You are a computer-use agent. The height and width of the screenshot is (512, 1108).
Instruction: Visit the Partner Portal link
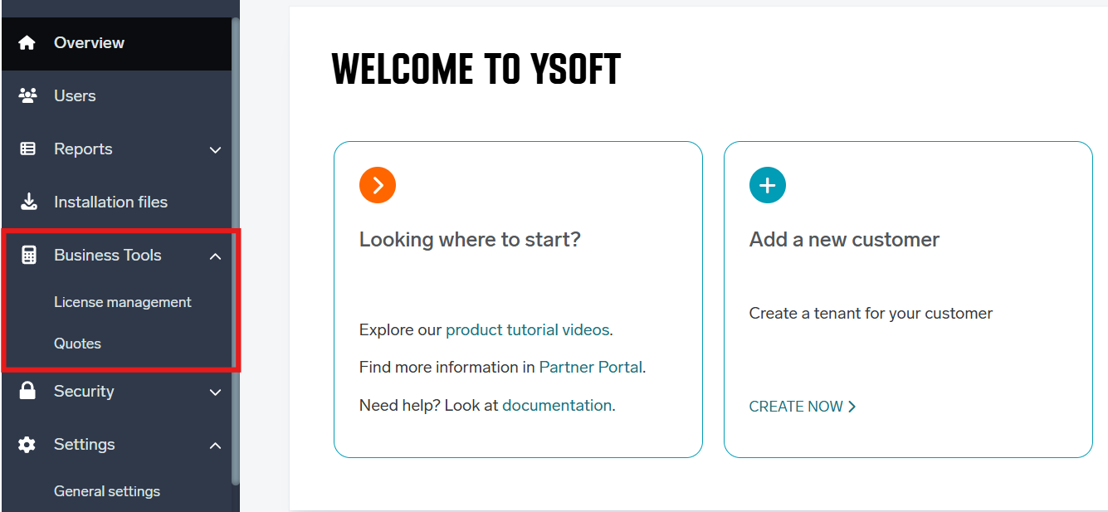(590, 367)
